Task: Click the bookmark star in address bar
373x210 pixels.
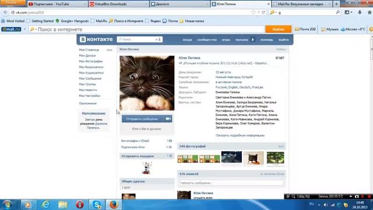Action: [x=254, y=12]
